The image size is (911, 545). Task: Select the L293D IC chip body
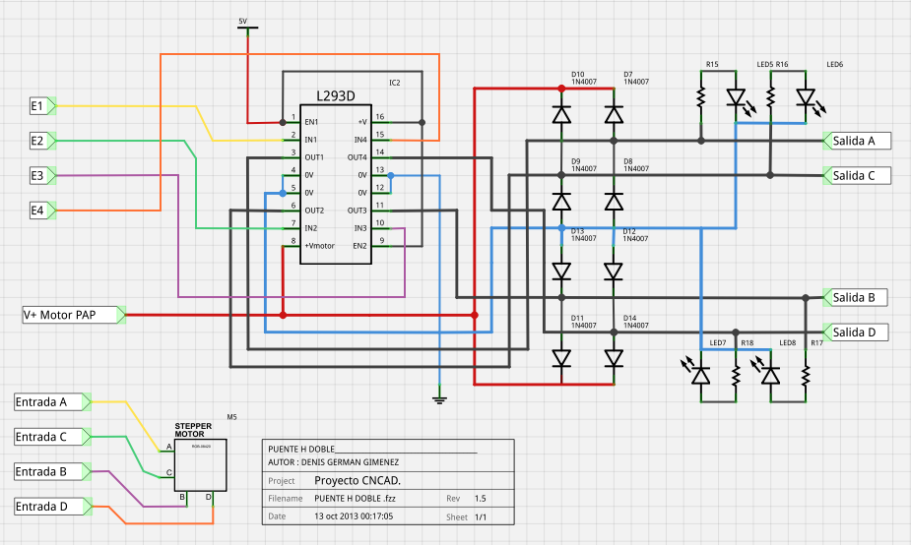[x=336, y=184]
